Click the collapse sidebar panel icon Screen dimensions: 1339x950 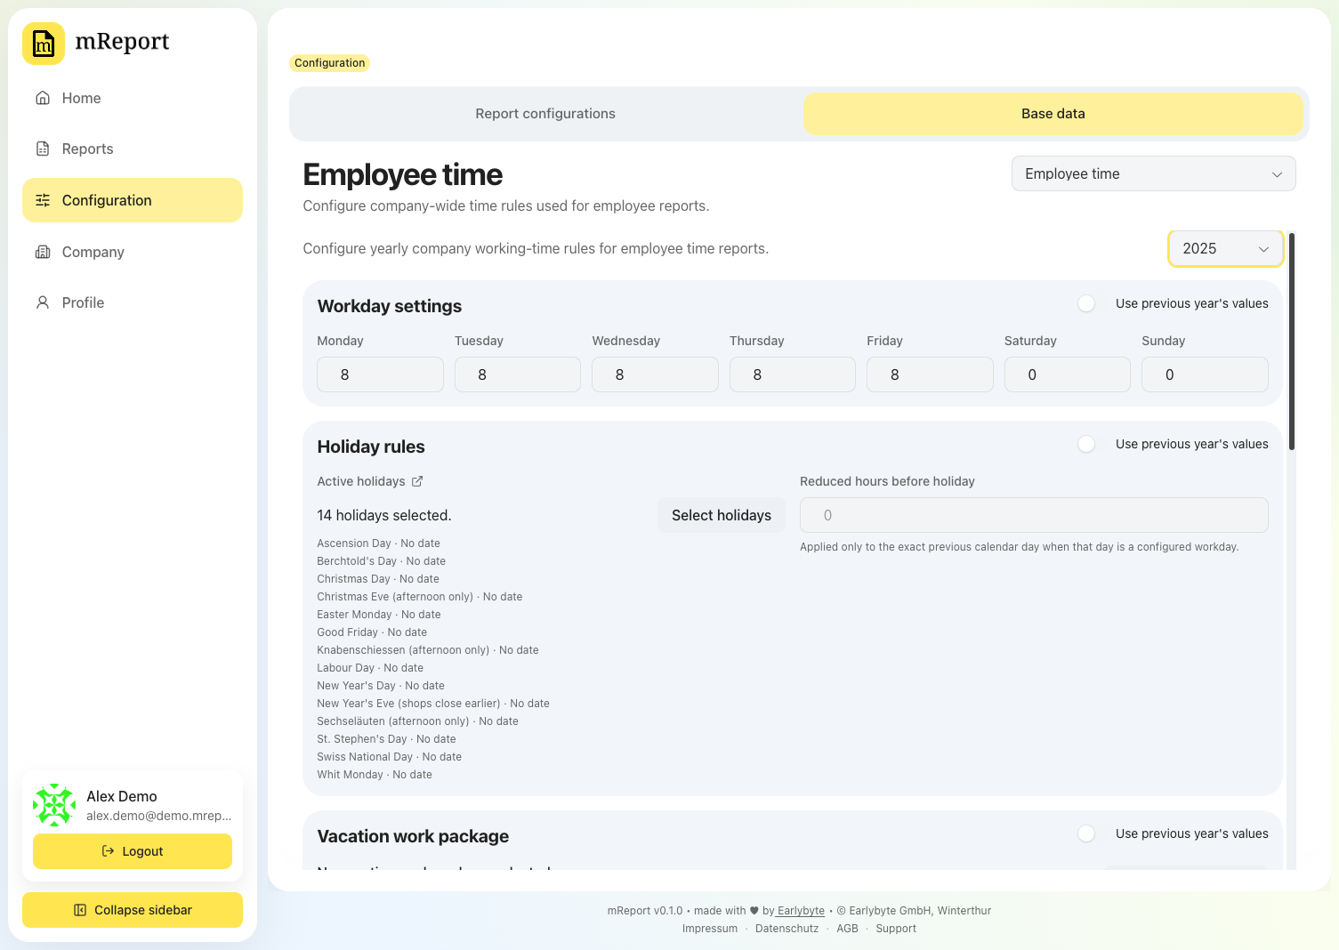tap(80, 910)
